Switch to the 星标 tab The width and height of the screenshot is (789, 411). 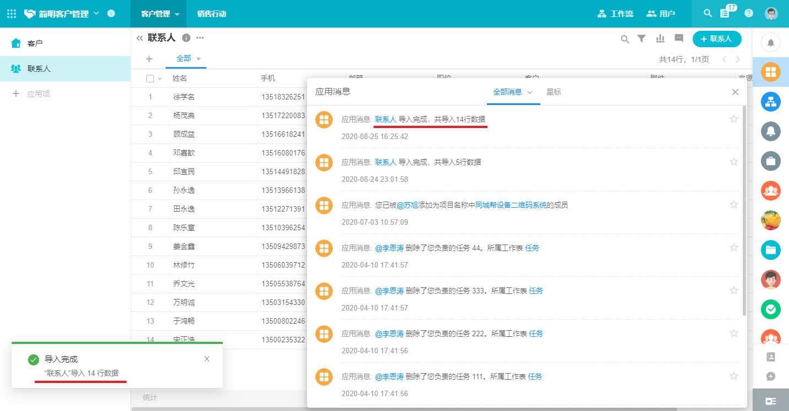tap(554, 92)
